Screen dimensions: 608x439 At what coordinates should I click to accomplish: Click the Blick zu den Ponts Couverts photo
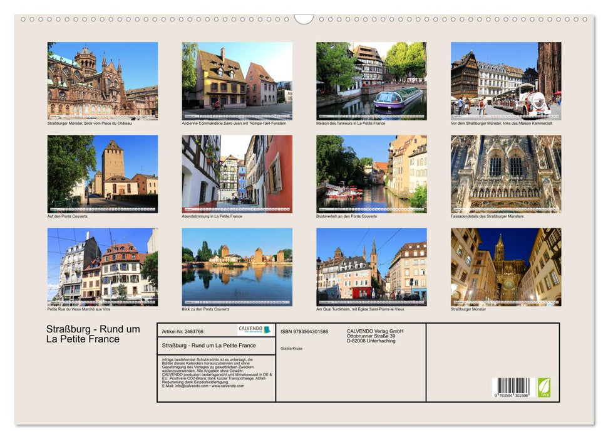coord(237,267)
